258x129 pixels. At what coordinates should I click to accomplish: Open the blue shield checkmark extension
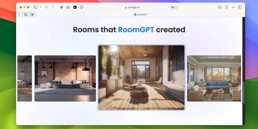click(x=82, y=7)
